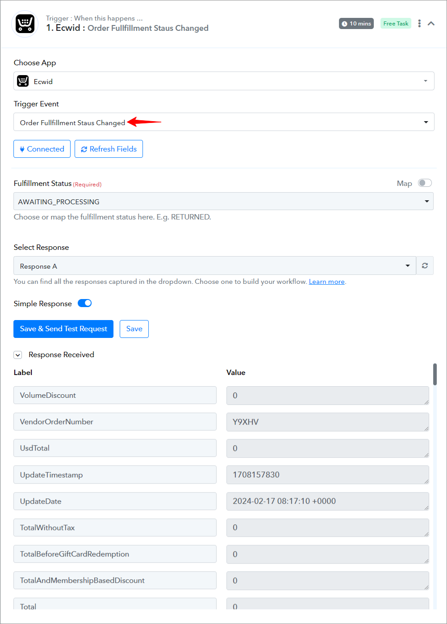Click the TotalWithoutTax label field
This screenshot has width=447, height=624.
tap(115, 527)
